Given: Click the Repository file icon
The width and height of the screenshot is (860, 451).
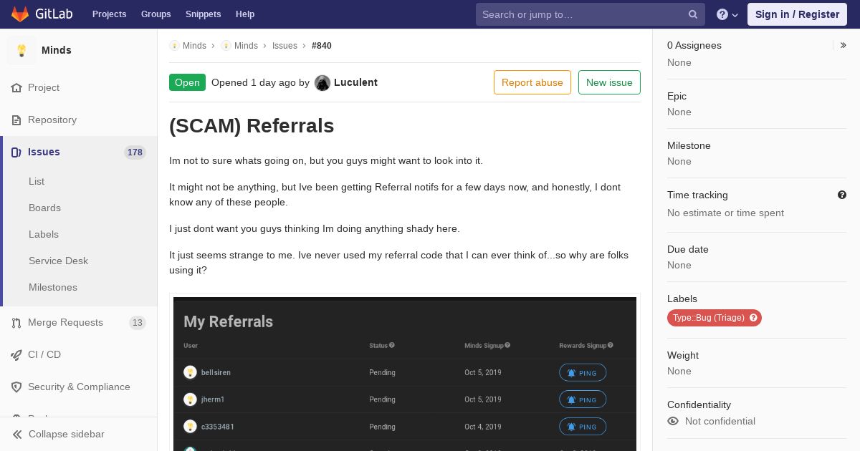Looking at the screenshot, I should click(16, 120).
